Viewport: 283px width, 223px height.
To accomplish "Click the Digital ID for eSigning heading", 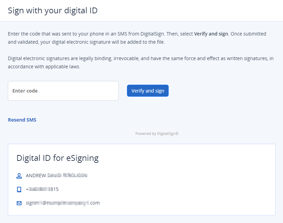I will [57, 158].
